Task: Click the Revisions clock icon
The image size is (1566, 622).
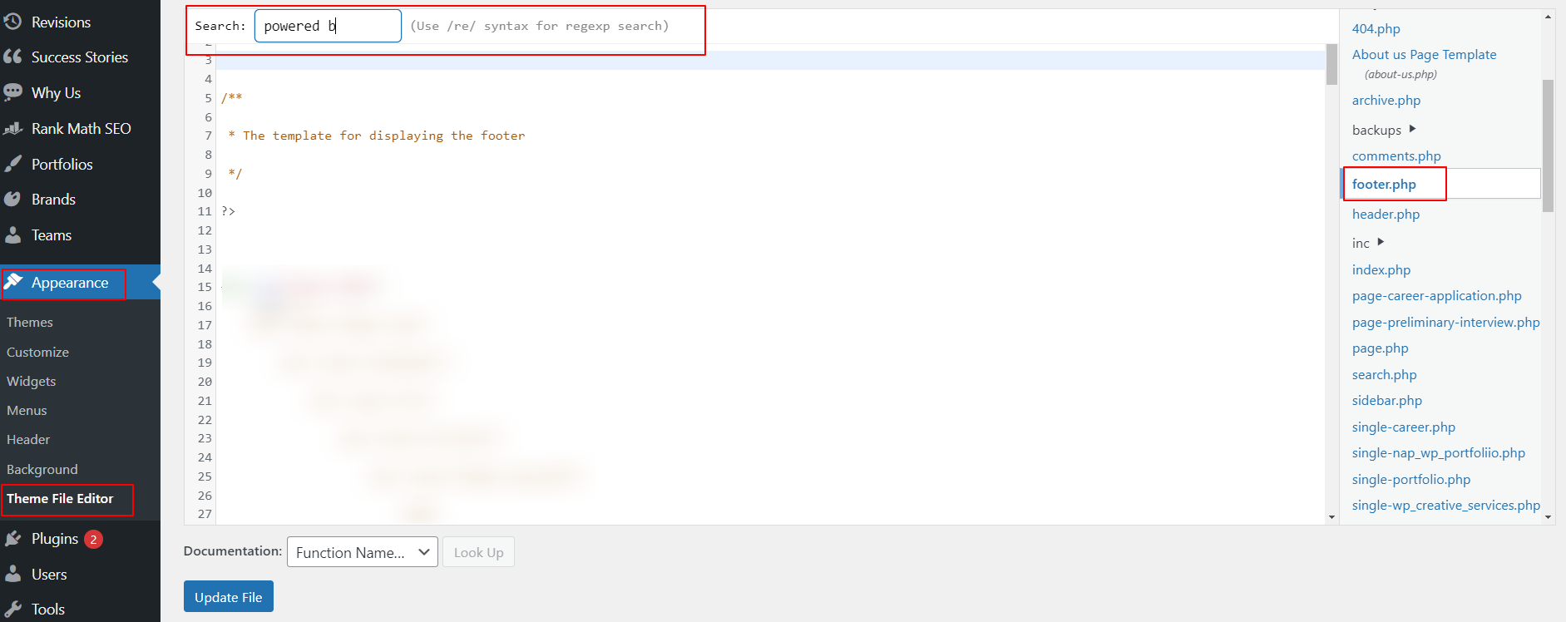Action: [12, 22]
